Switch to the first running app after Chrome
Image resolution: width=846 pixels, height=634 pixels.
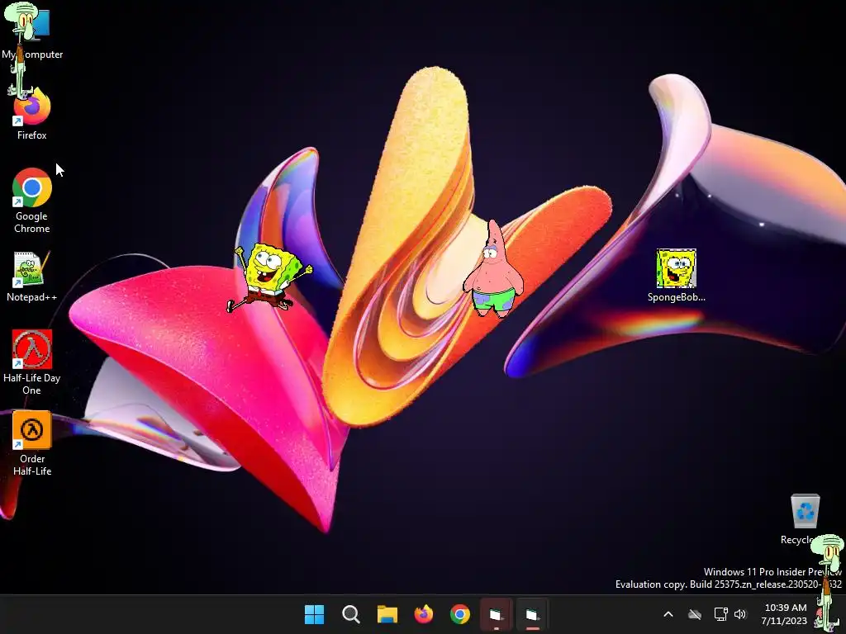click(497, 614)
